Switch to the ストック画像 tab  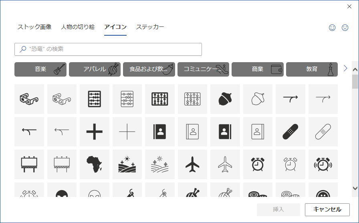34,27
